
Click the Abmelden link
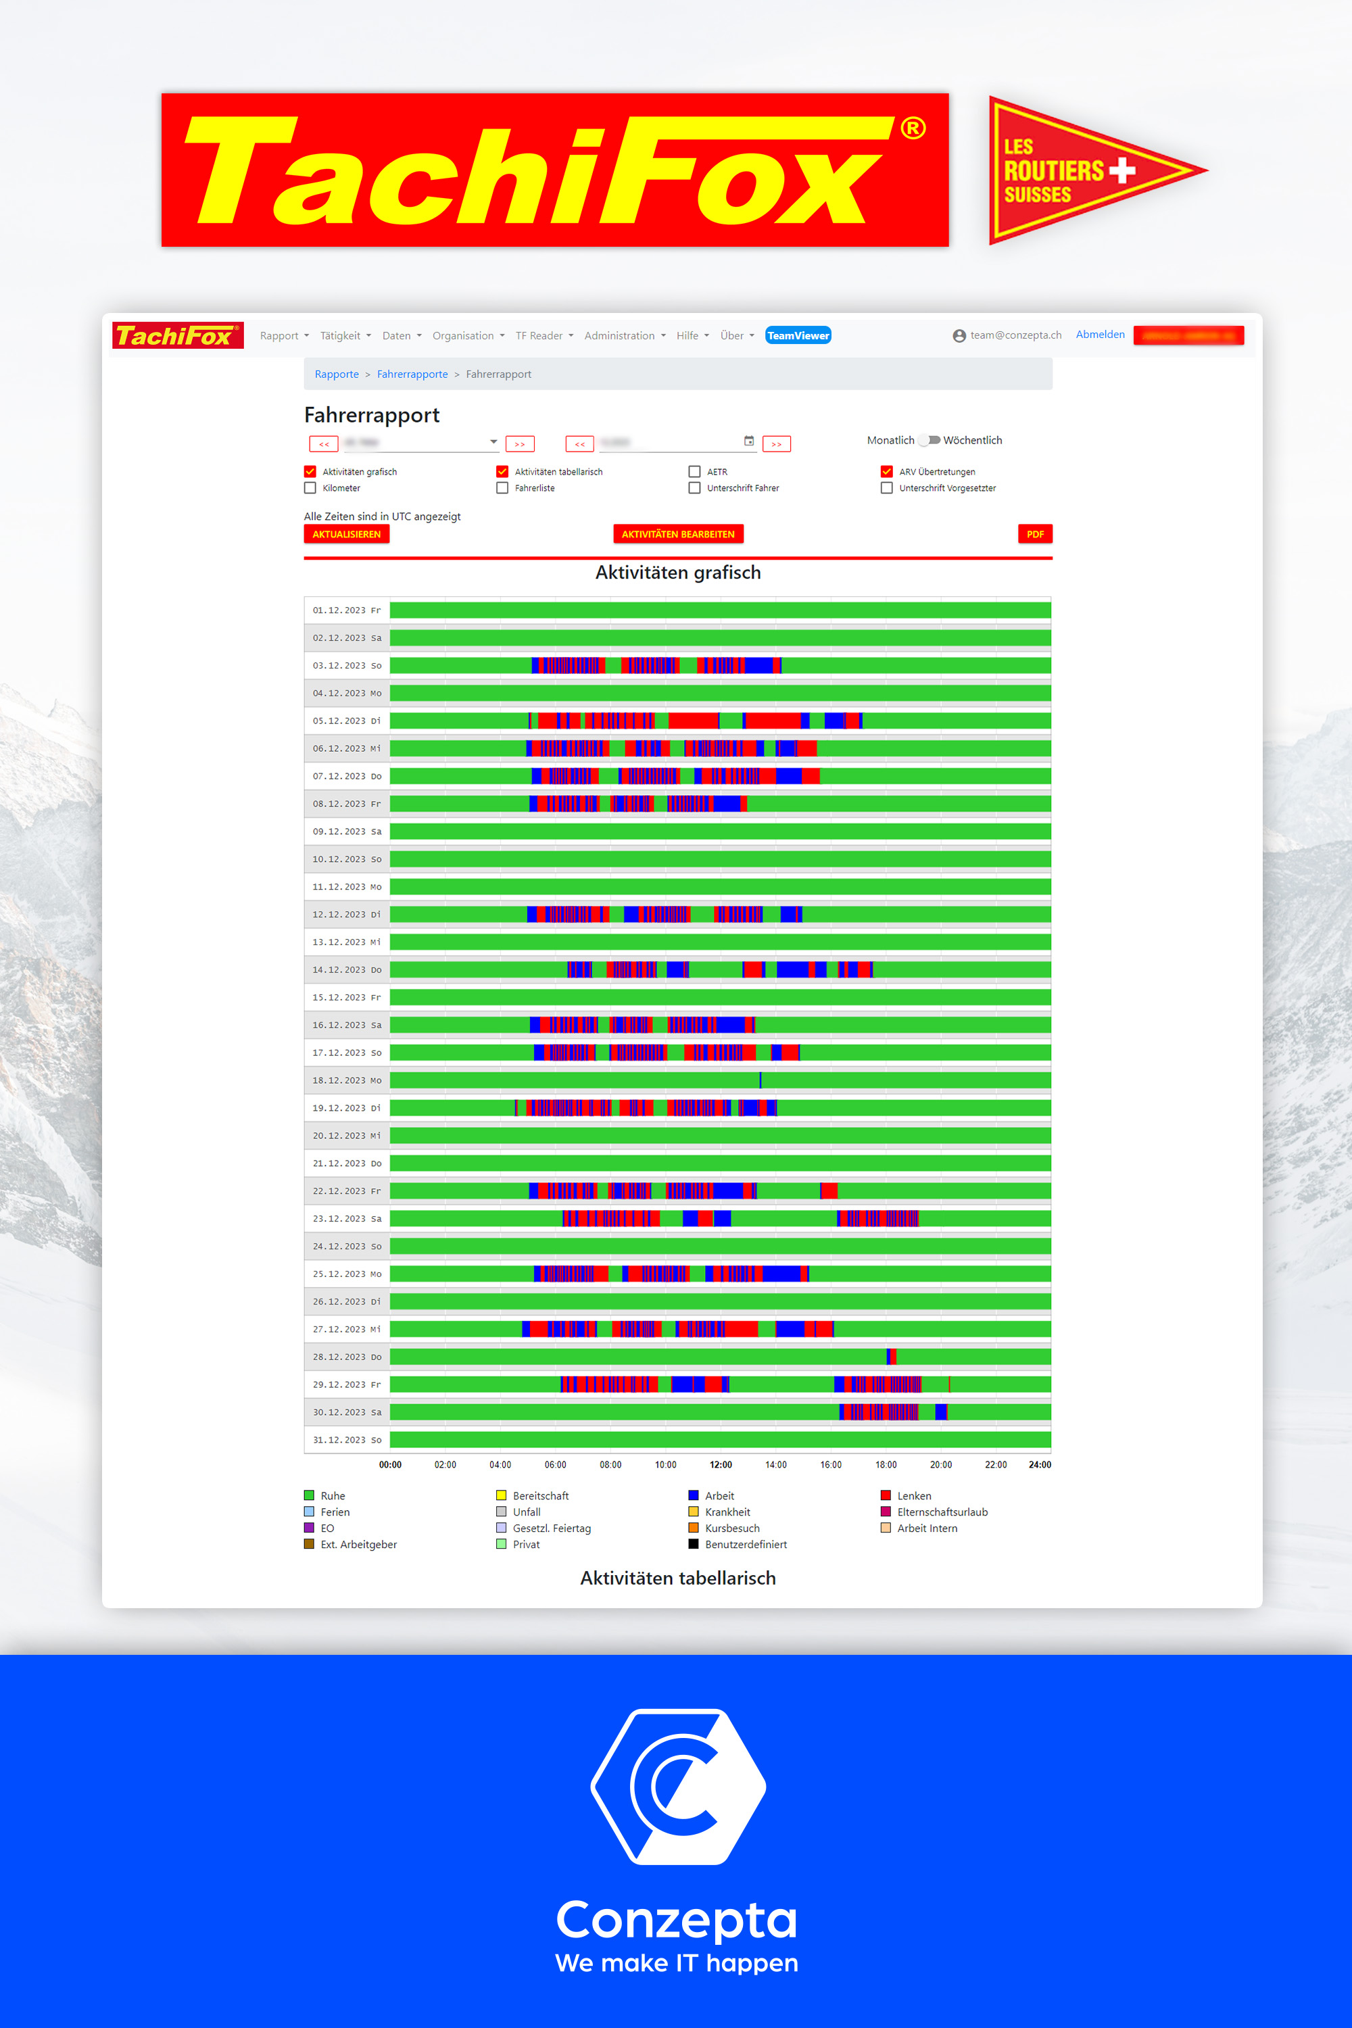(x=1099, y=335)
